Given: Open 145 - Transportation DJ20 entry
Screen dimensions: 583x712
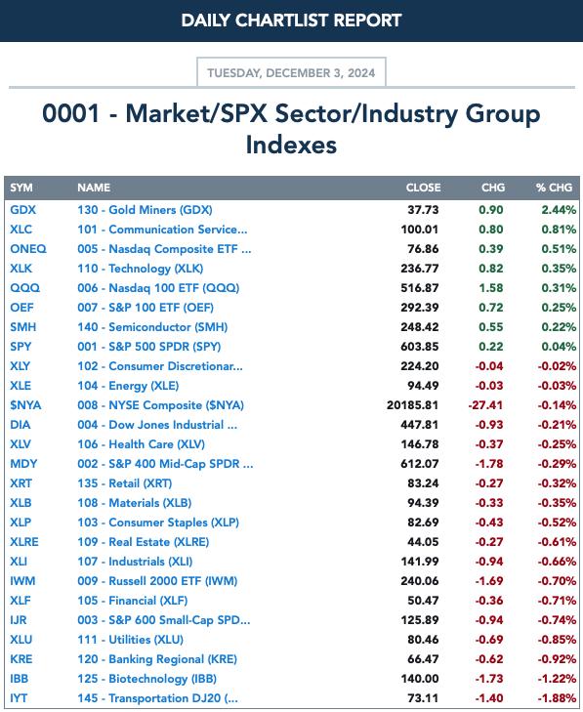Looking at the screenshot, I should [157, 698].
